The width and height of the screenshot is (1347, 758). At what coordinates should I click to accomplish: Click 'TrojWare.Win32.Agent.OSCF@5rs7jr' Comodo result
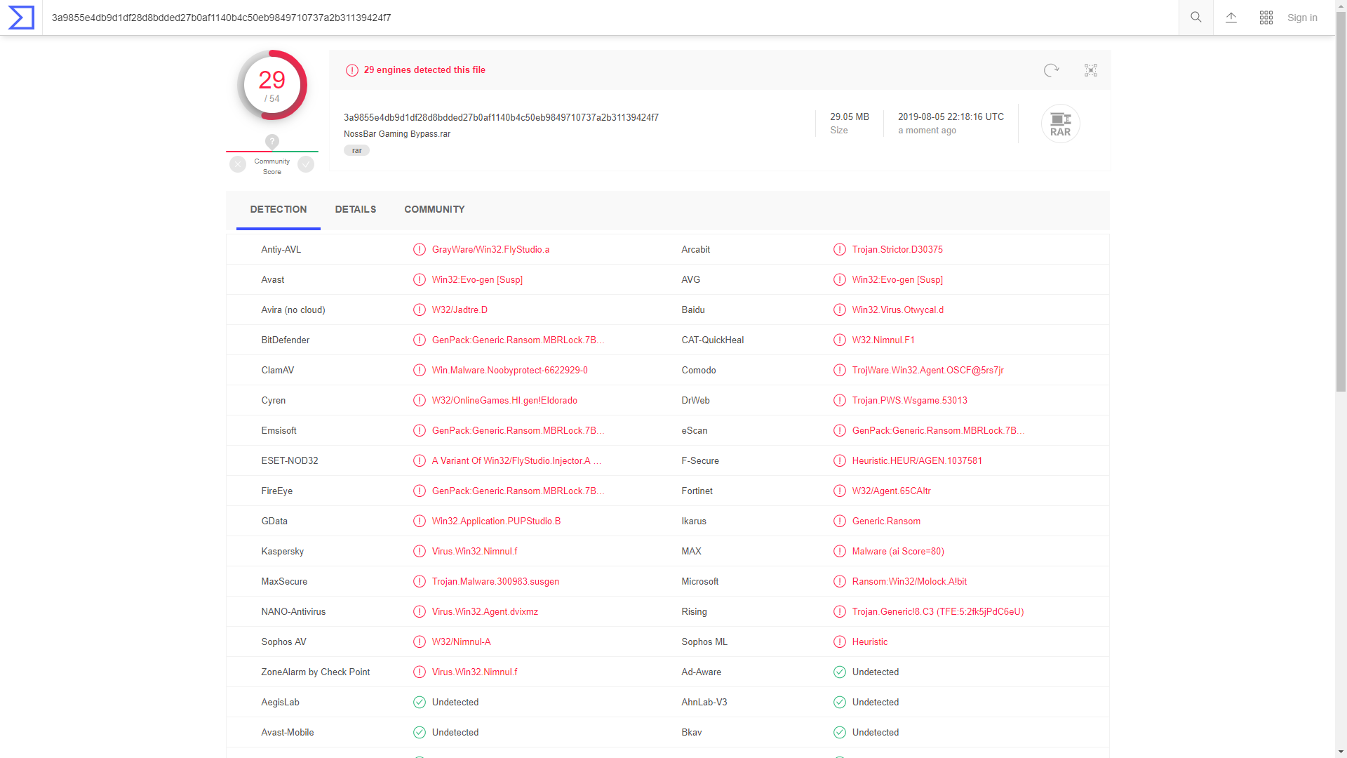(928, 371)
